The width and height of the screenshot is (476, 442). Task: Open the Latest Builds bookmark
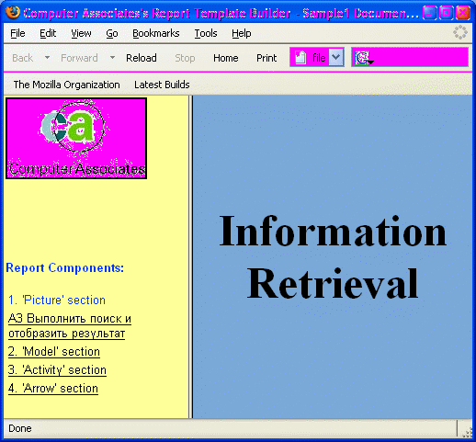[162, 85]
